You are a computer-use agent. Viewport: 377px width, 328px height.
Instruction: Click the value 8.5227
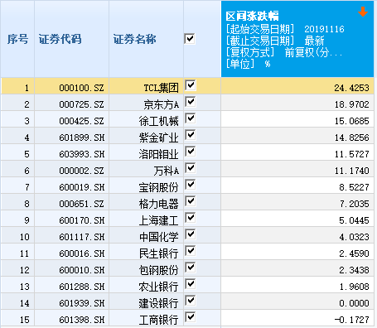pyautogui.click(x=354, y=187)
